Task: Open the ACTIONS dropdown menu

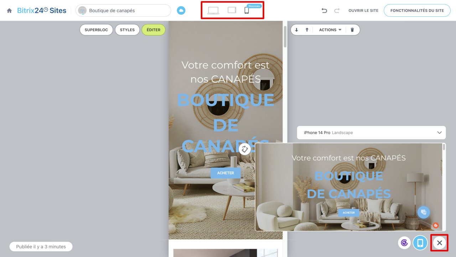Action: coord(330,30)
